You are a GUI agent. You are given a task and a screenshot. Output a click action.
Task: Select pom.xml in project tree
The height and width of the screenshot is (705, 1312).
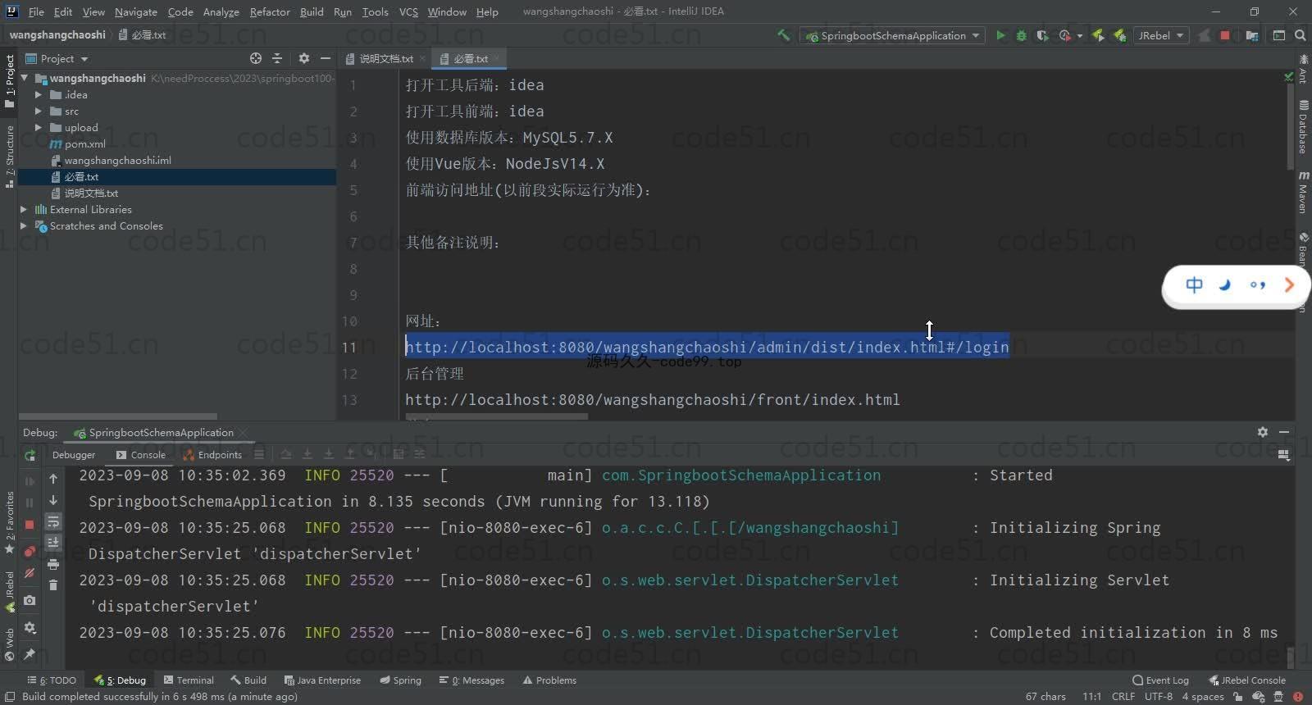(85, 143)
